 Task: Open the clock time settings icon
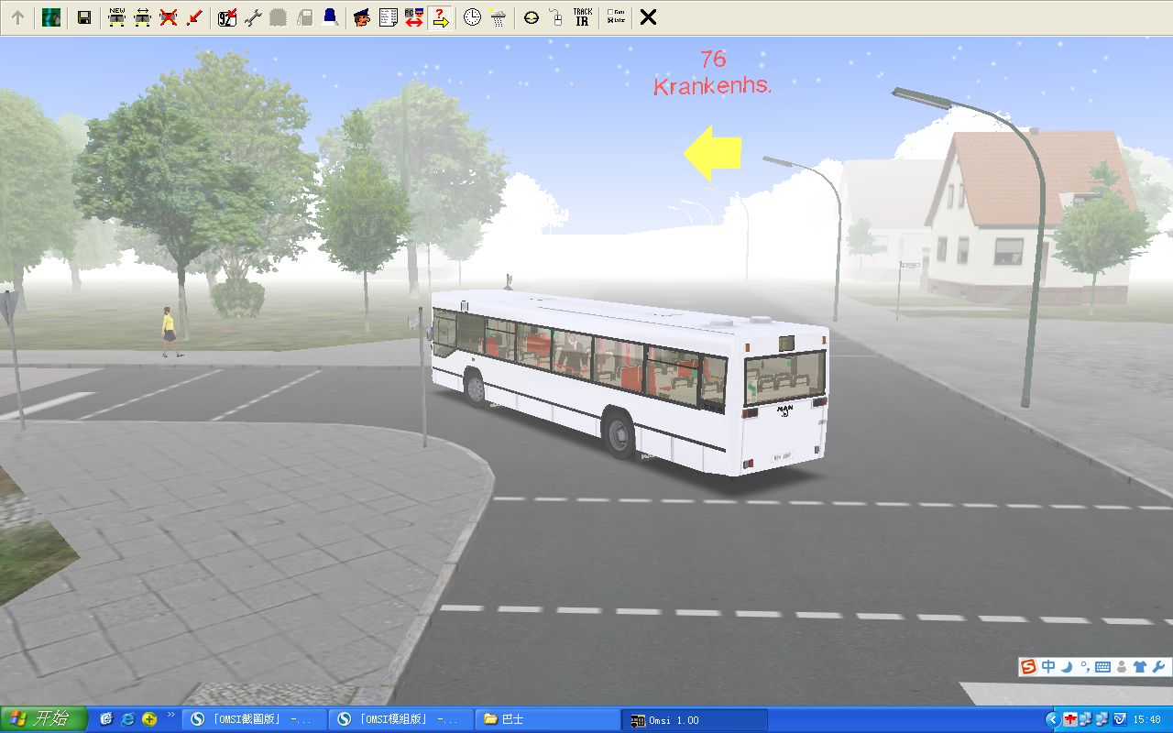(472, 16)
